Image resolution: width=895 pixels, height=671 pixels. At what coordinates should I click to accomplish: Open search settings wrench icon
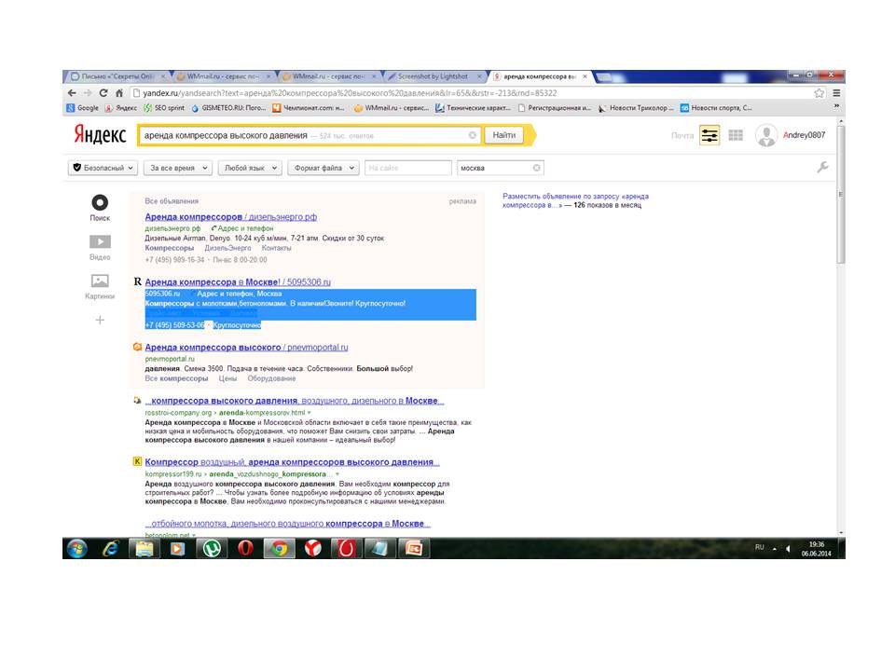click(x=822, y=167)
